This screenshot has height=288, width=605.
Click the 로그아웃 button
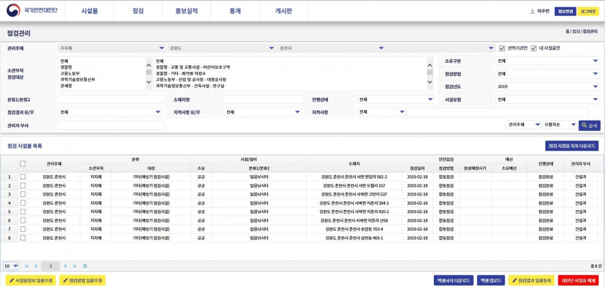[x=588, y=11]
